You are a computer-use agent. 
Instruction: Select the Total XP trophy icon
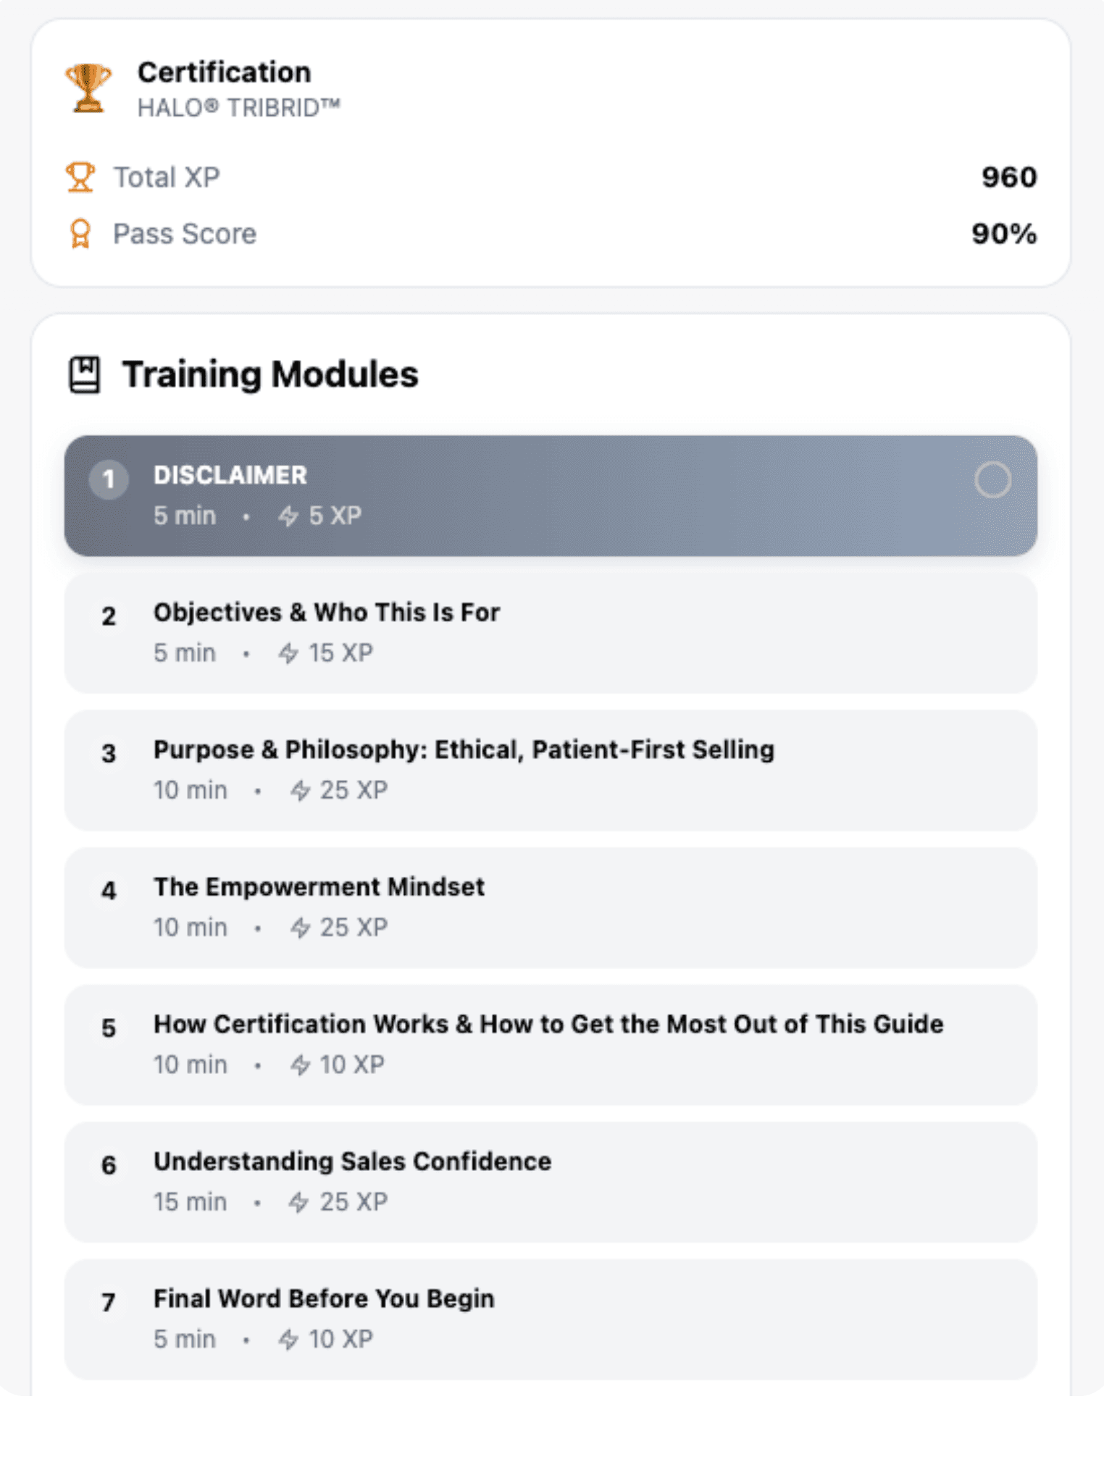(80, 177)
